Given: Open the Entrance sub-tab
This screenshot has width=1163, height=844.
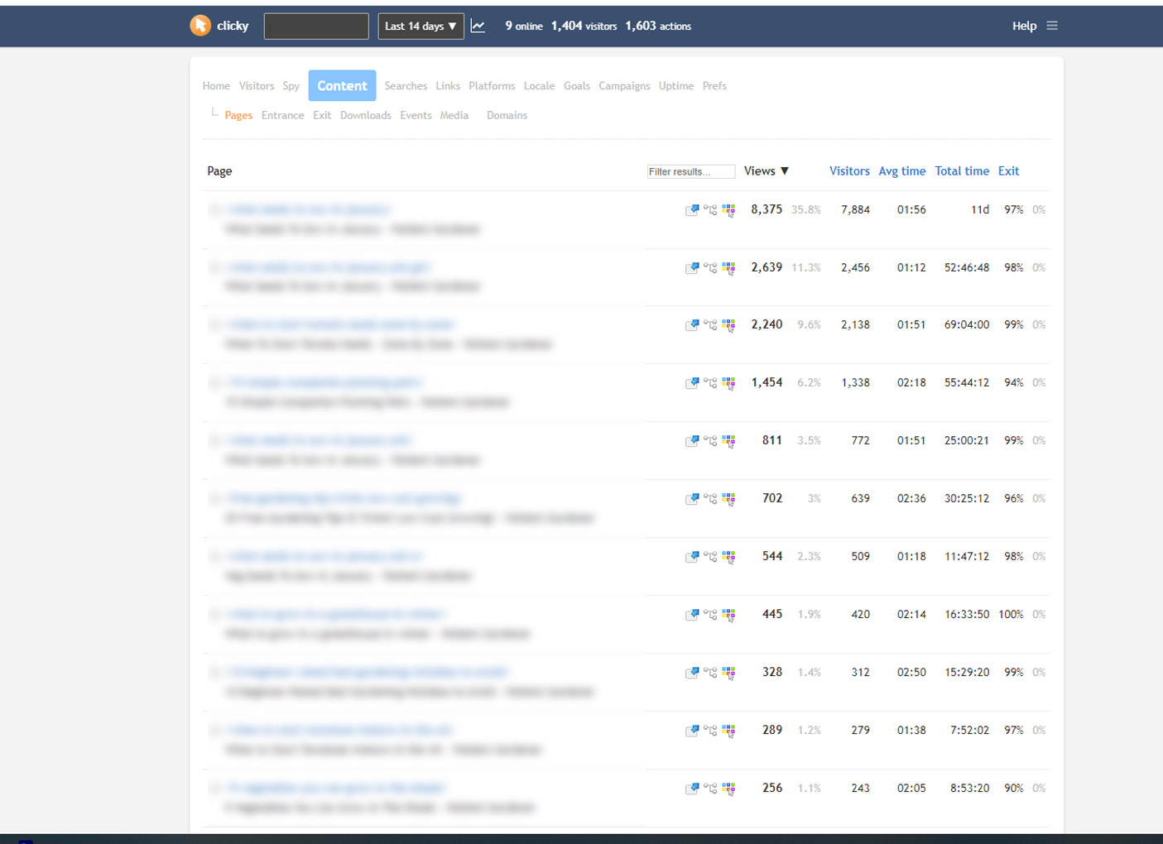Looking at the screenshot, I should (x=282, y=116).
